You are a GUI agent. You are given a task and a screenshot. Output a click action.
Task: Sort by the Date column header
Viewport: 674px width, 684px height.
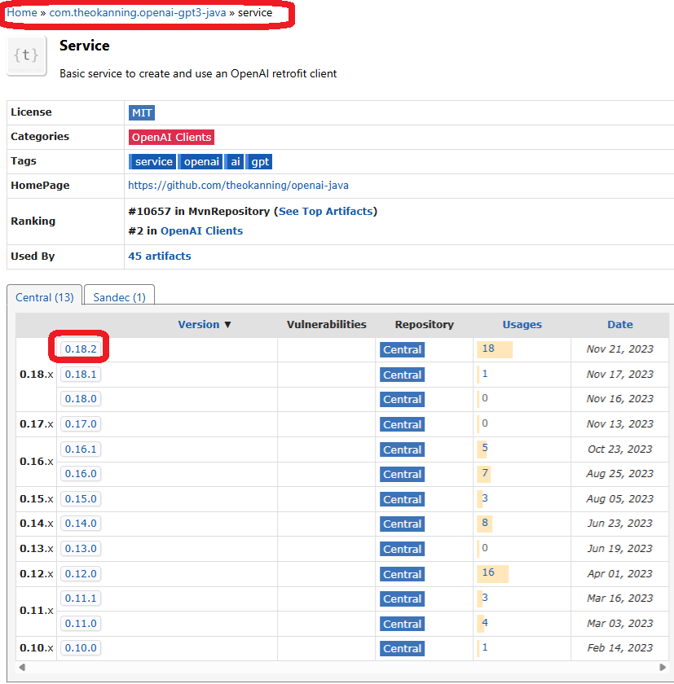[x=620, y=325]
